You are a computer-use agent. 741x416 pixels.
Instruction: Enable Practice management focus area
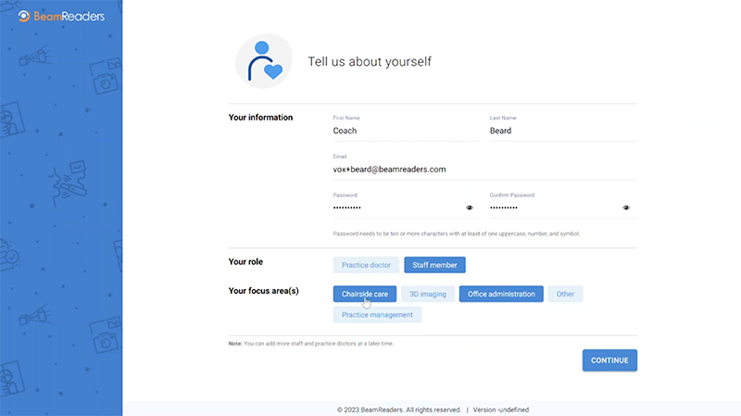click(x=377, y=315)
